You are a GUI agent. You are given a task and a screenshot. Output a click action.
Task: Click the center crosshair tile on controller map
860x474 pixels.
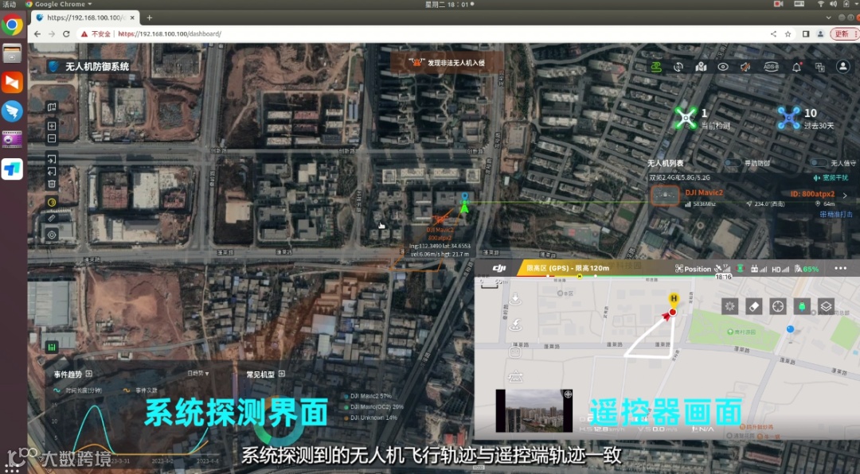click(x=778, y=306)
